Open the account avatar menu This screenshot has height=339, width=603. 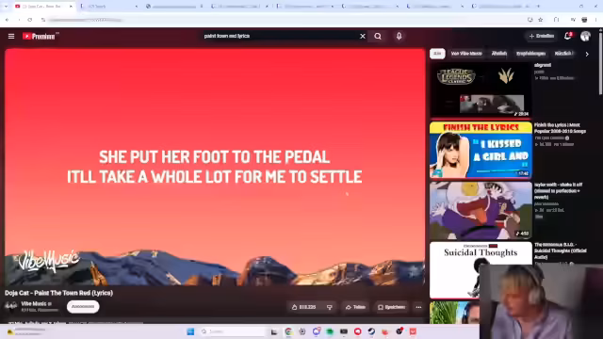click(x=585, y=36)
